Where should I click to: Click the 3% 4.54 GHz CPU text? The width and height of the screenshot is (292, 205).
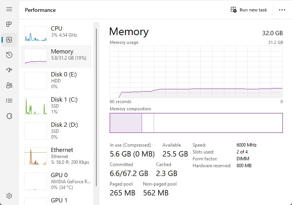64,35
